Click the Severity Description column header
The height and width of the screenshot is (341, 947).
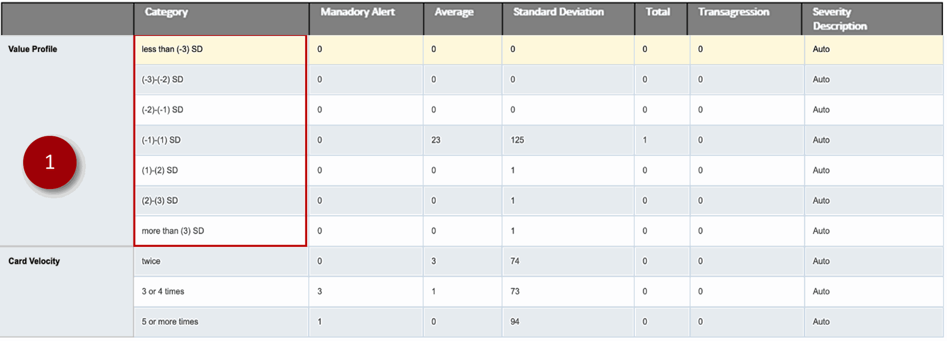coord(839,19)
